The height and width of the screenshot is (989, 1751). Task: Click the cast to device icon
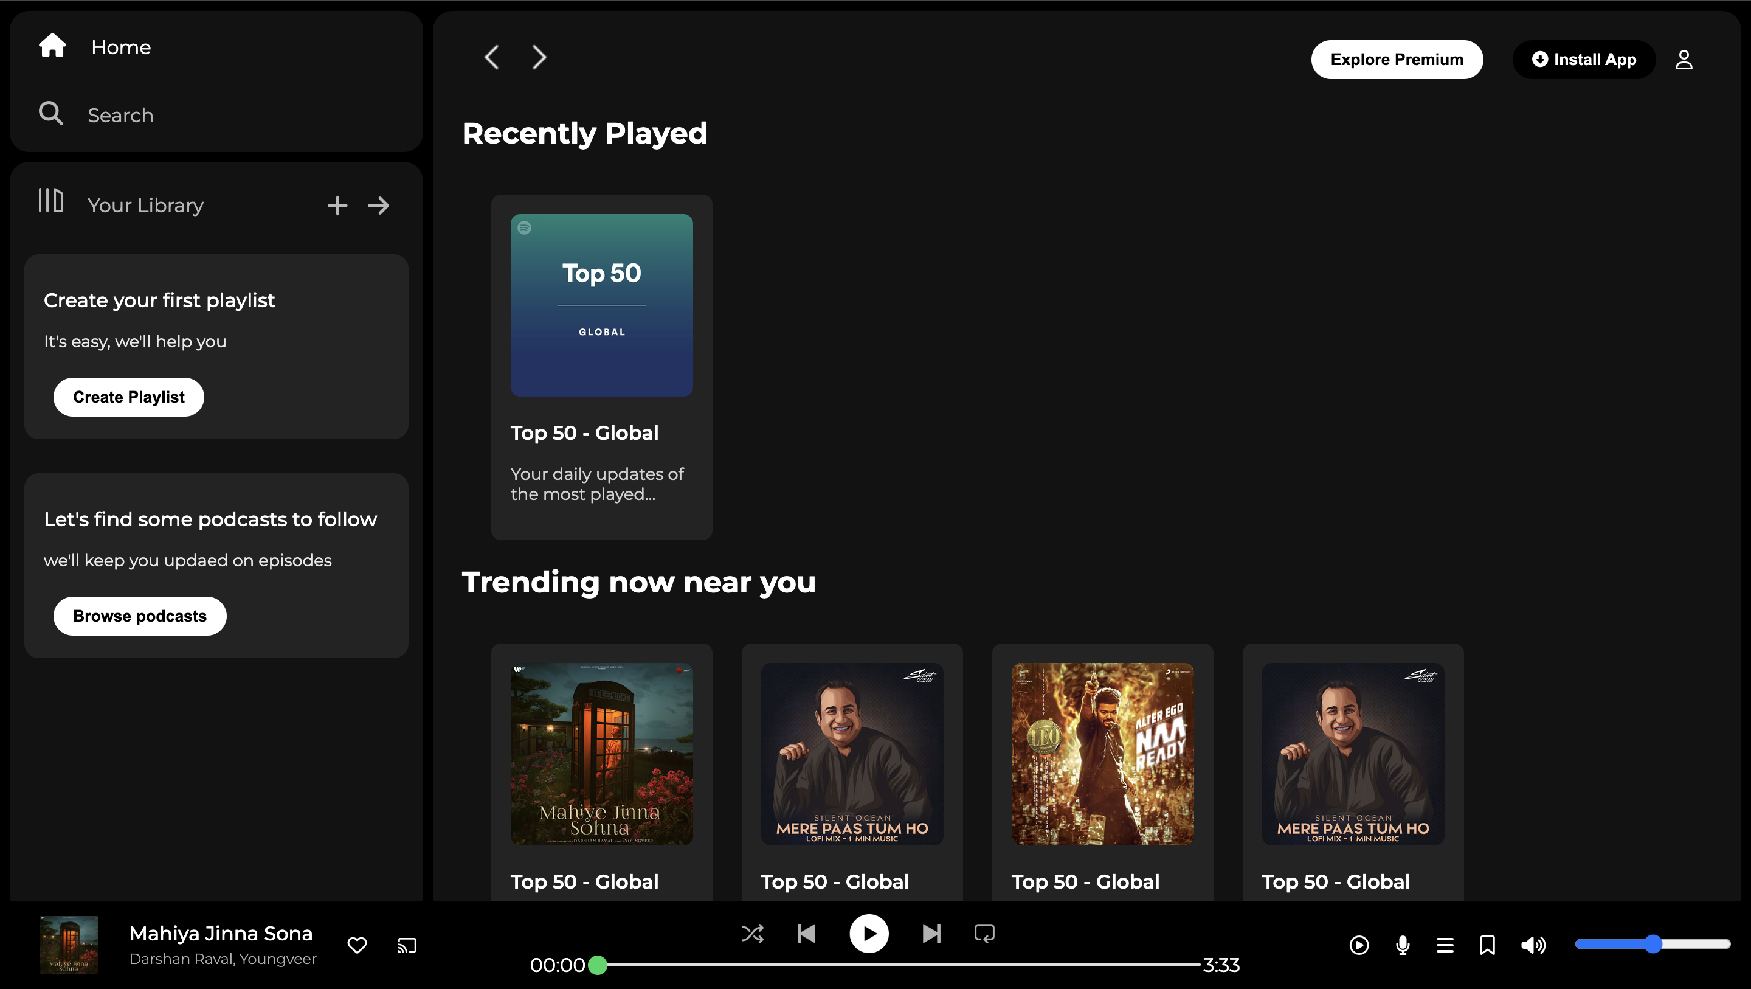(407, 945)
